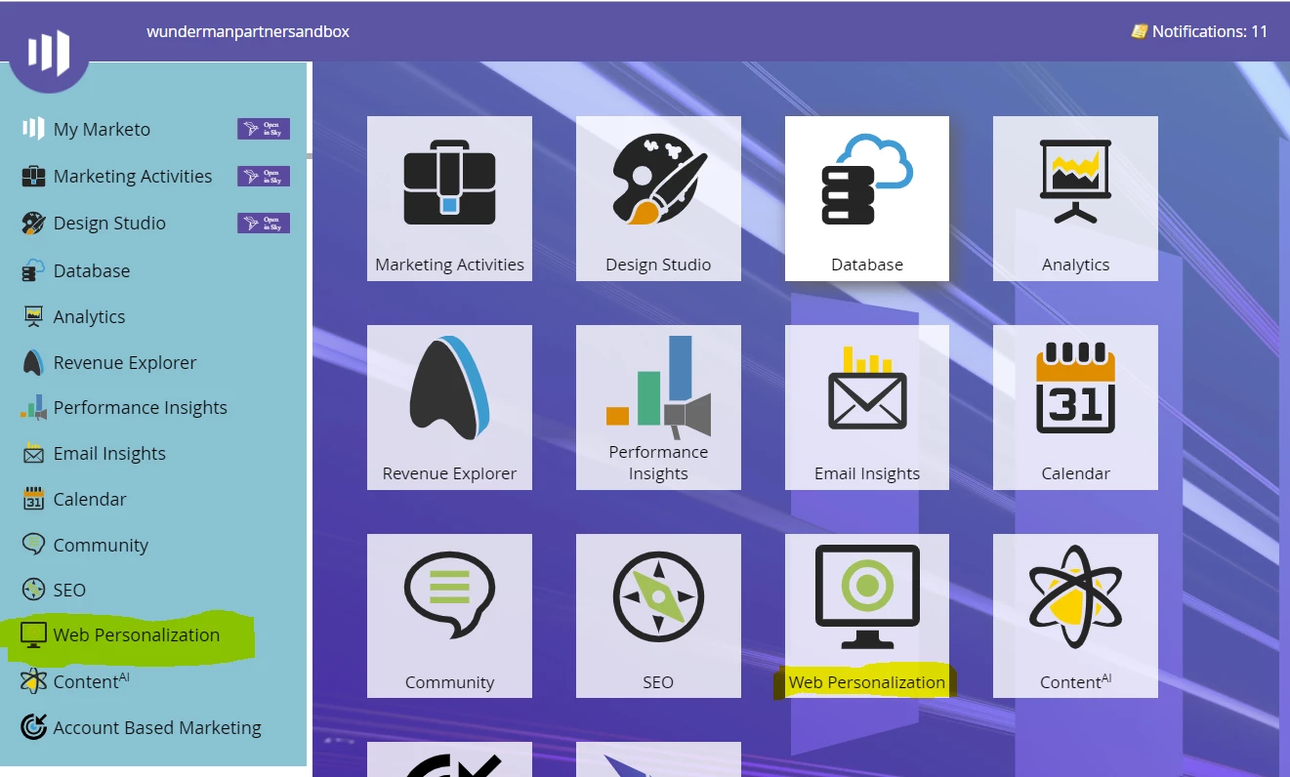Image resolution: width=1290 pixels, height=777 pixels.
Task: Open the ContentAI atom tile
Action: point(1075,616)
